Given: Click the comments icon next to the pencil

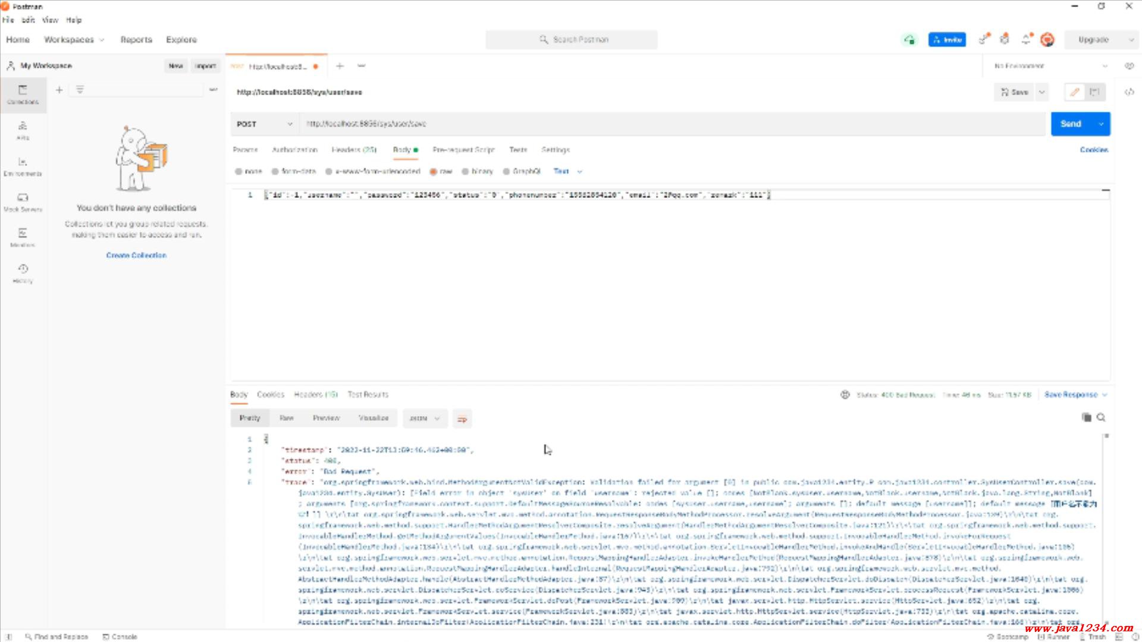Looking at the screenshot, I should coord(1094,92).
